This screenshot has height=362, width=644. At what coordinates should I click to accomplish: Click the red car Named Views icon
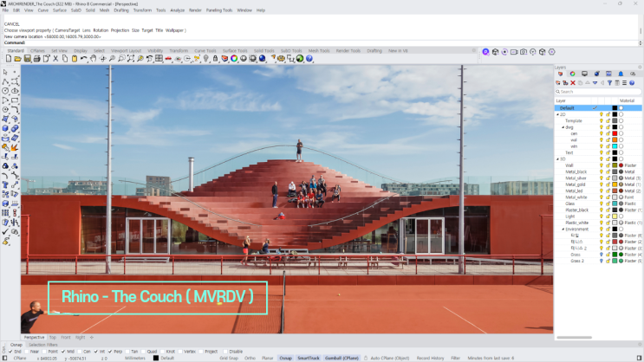tap(168, 59)
